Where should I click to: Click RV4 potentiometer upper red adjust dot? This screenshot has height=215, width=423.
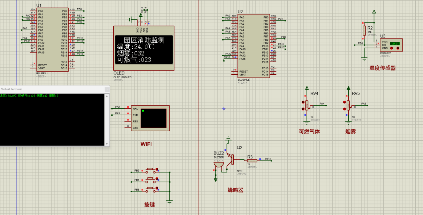(x=302, y=102)
